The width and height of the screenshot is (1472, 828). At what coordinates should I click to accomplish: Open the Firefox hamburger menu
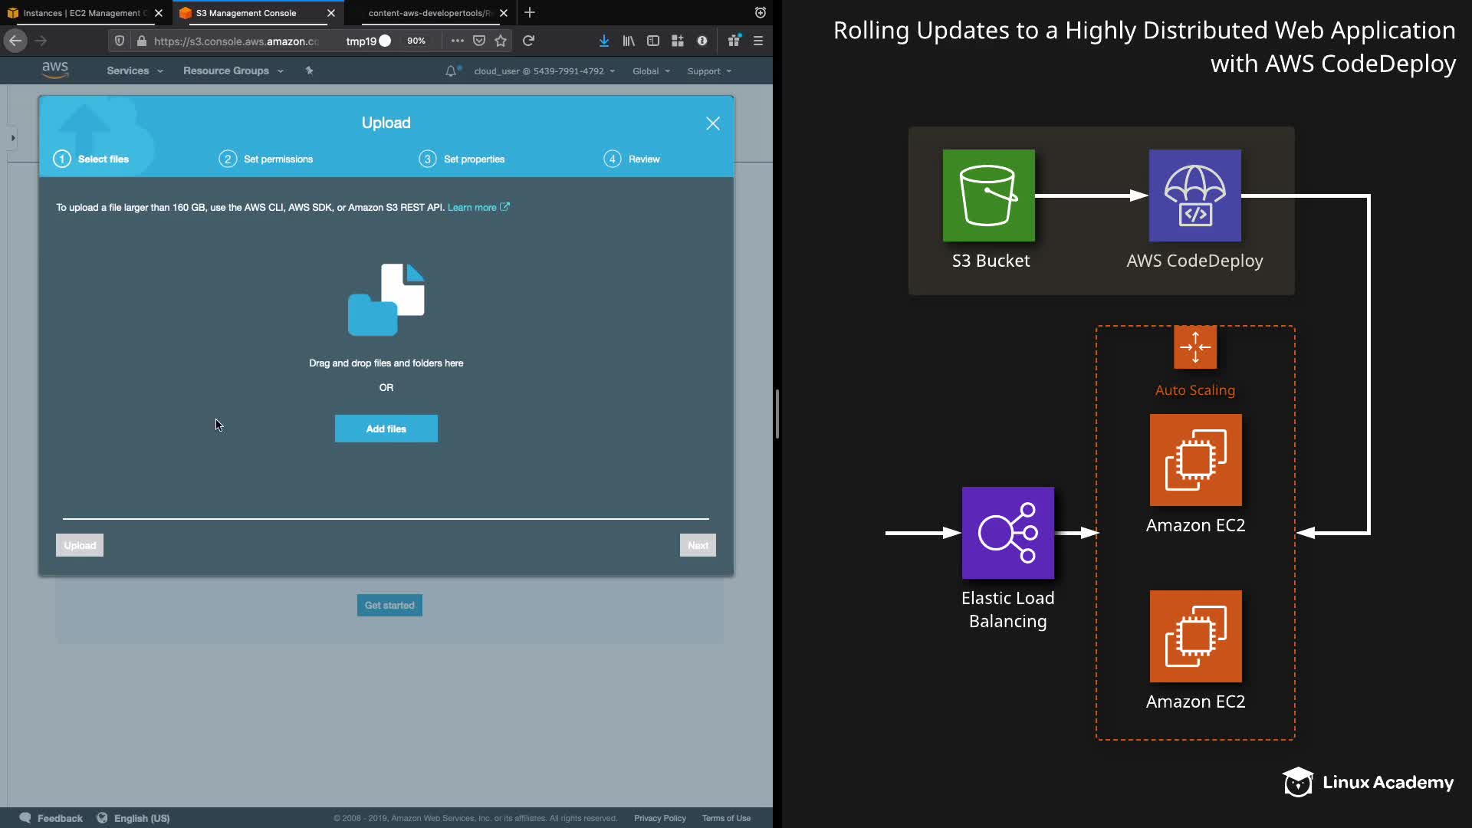coord(758,41)
